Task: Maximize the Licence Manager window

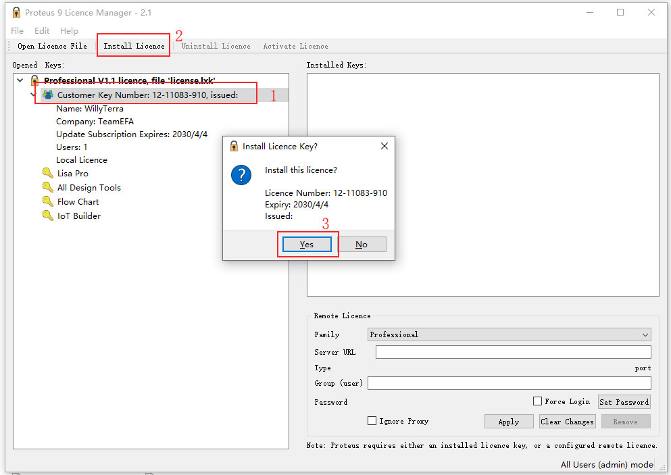Action: (x=620, y=12)
